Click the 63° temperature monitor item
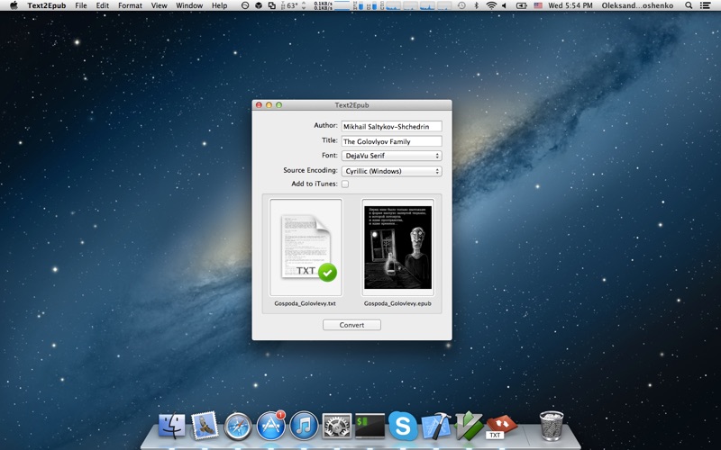721x450 pixels. (x=292, y=5)
